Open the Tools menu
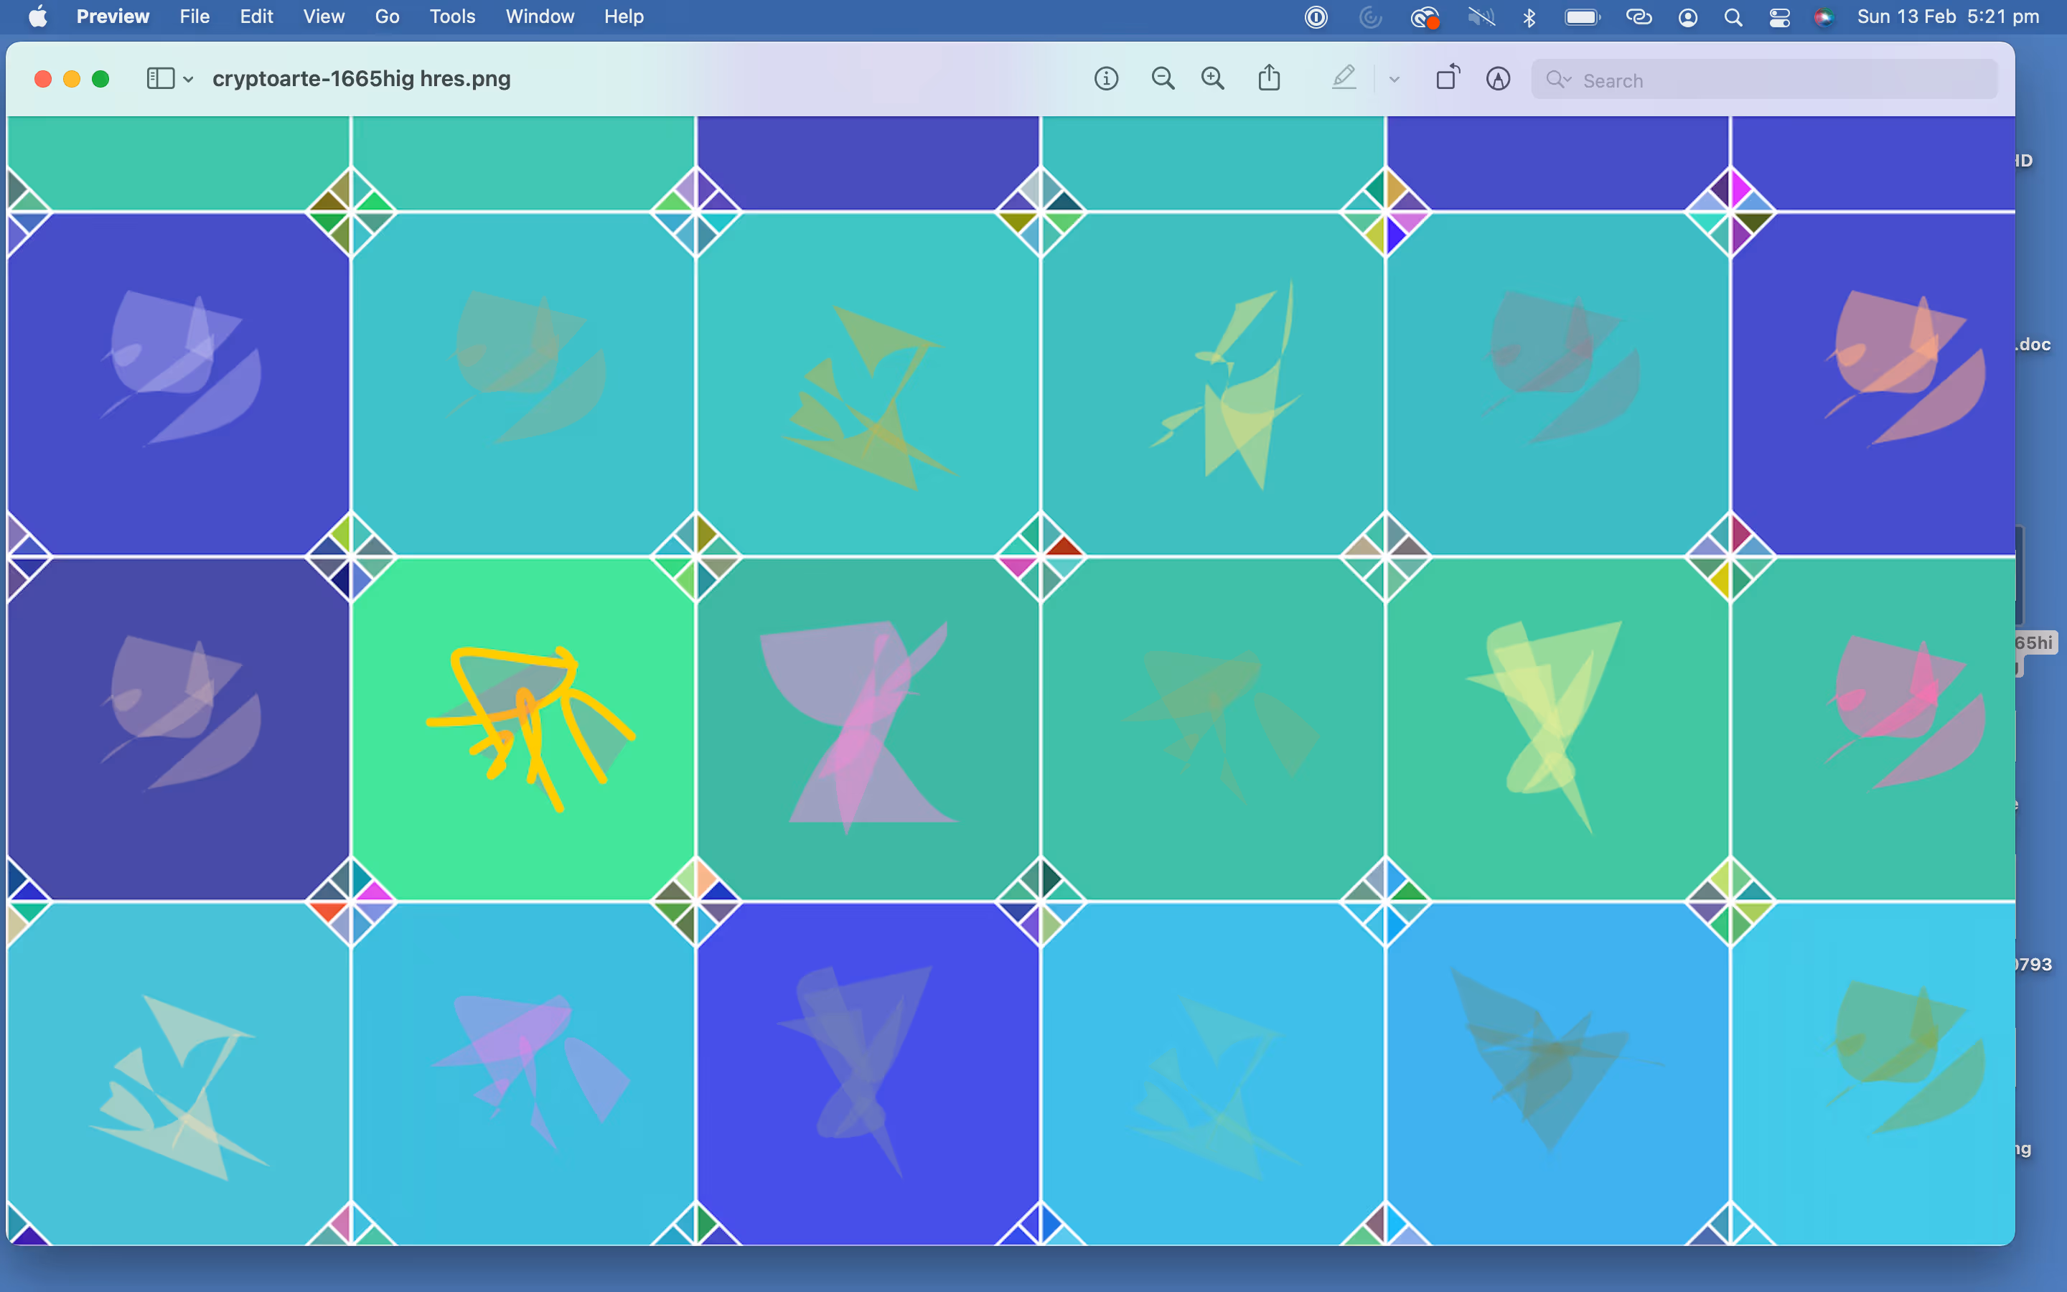Image resolution: width=2067 pixels, height=1292 pixels. 452,17
